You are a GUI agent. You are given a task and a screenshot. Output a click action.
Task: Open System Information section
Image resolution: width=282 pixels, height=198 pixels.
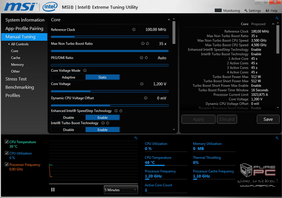click(25, 20)
